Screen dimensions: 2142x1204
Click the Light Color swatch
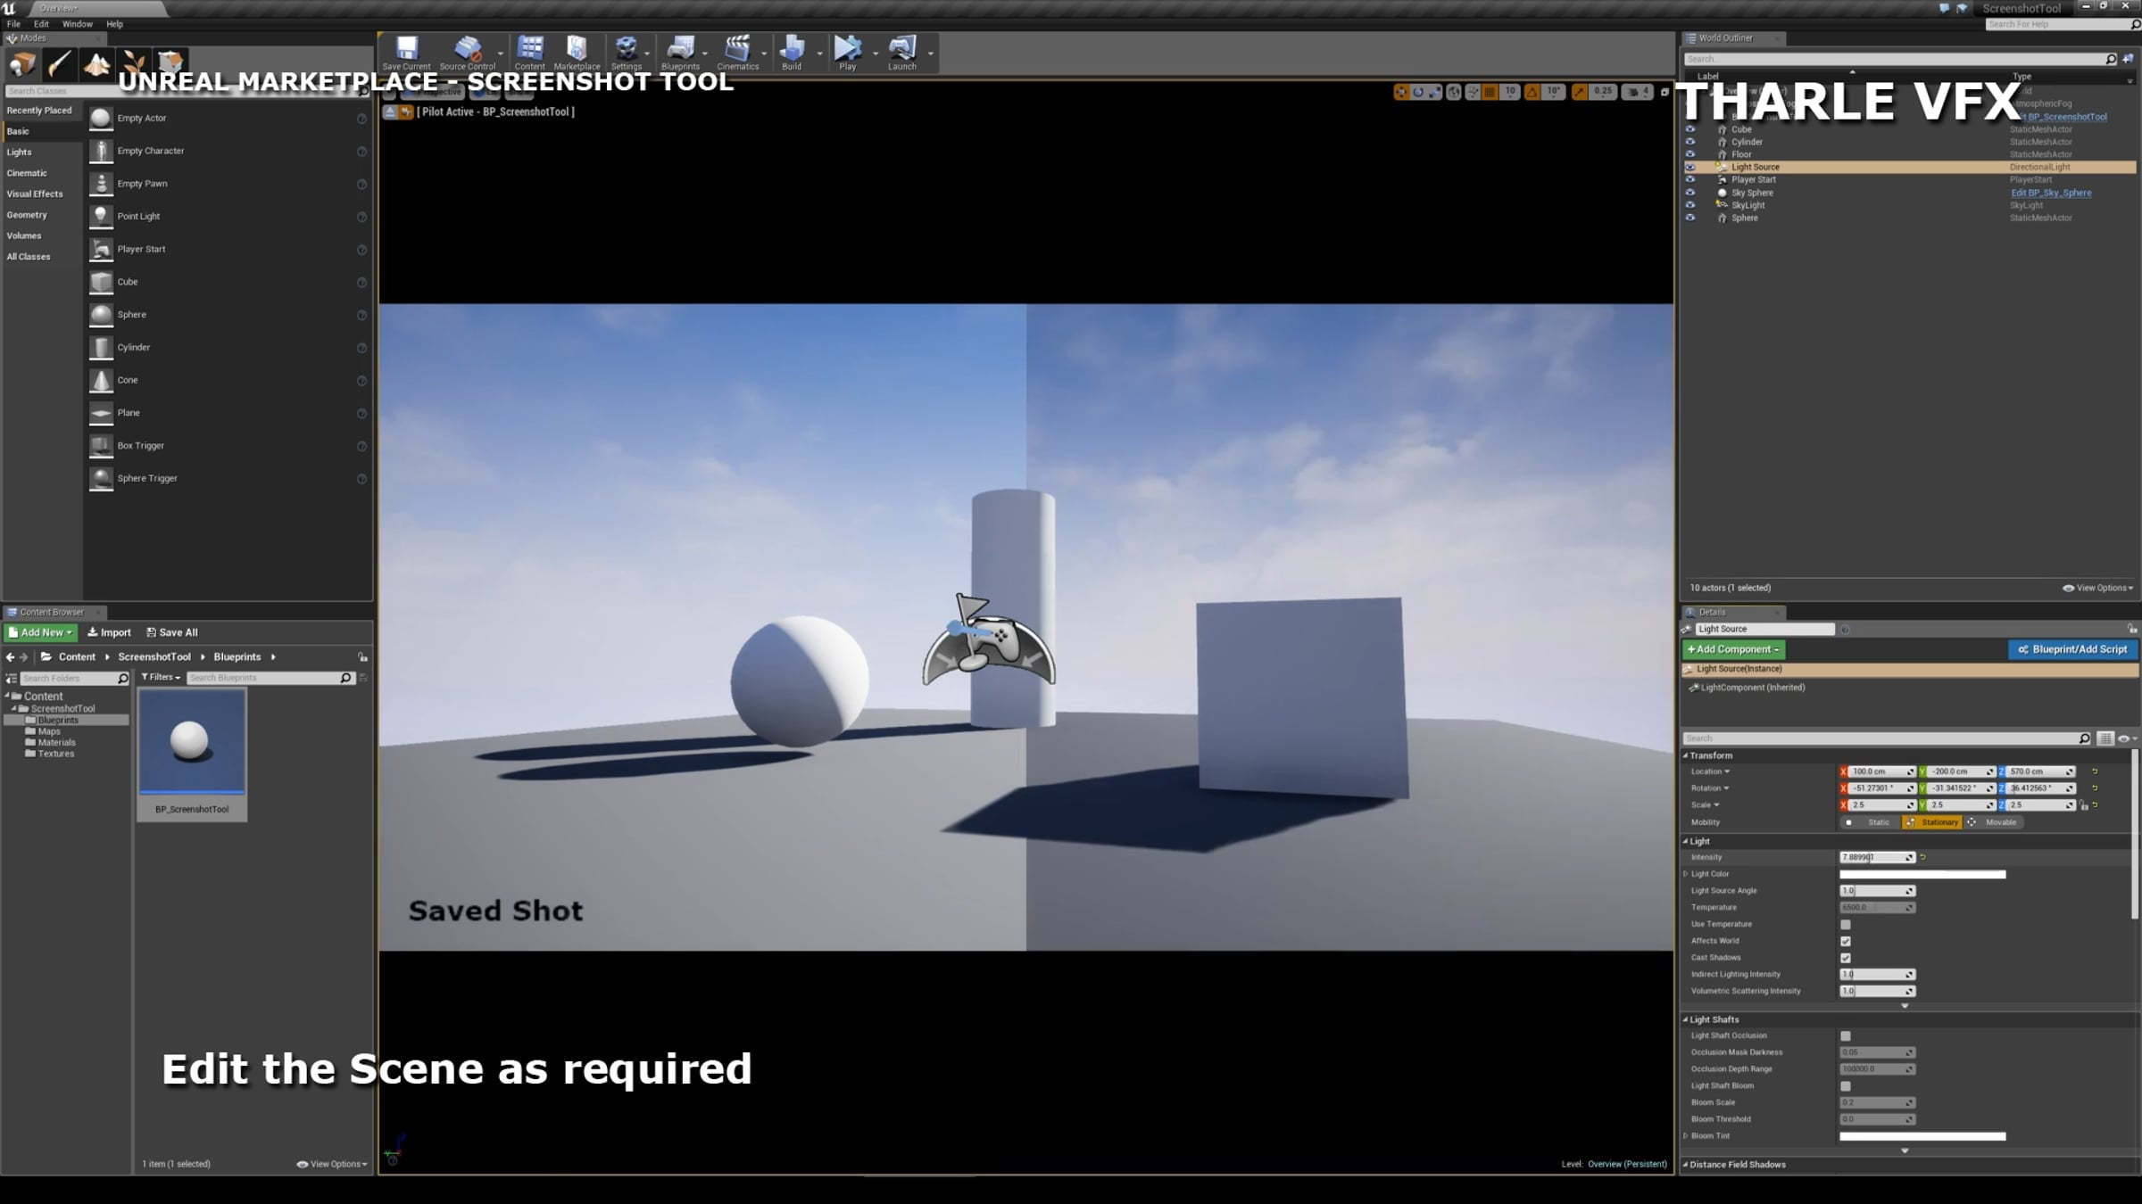tap(1922, 874)
